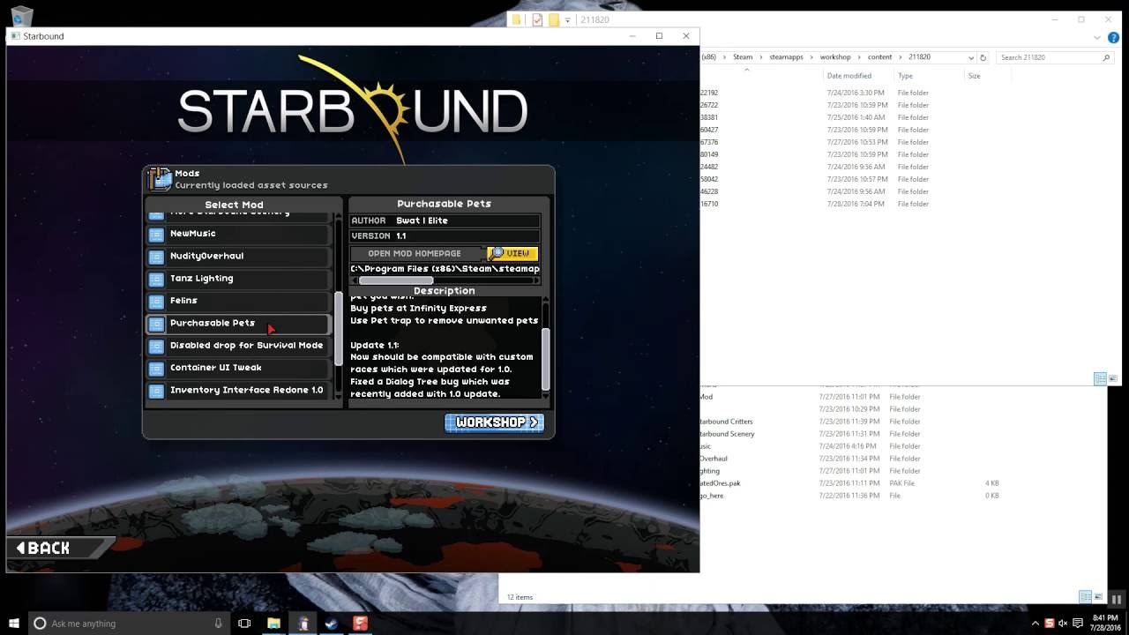This screenshot has width=1129, height=635.
Task: Pick Disabled drop for Survival Mode mod
Action: point(238,346)
